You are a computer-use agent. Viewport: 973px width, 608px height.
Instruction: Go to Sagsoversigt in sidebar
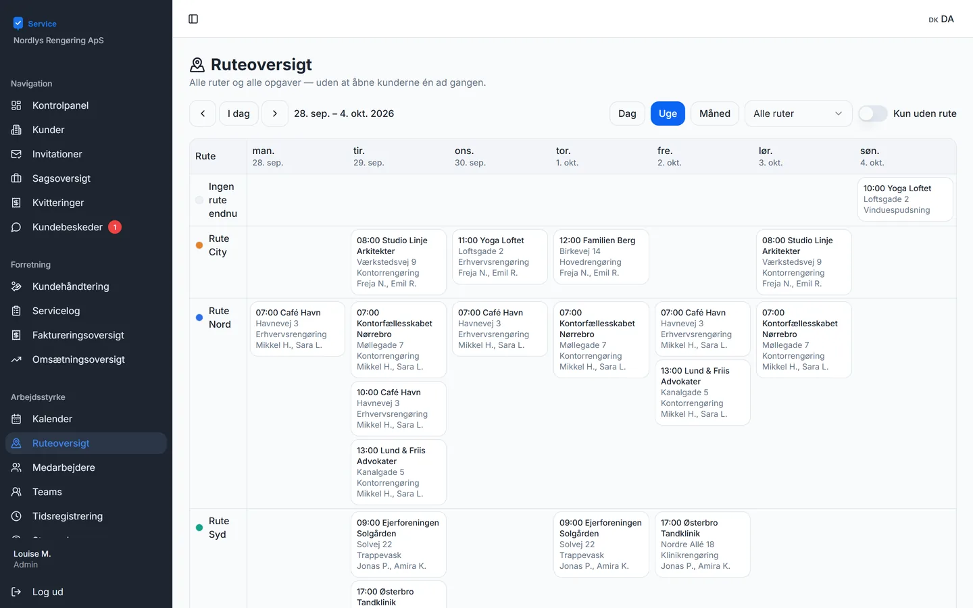click(86, 178)
